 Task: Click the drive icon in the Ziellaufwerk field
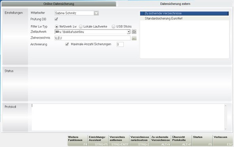[x=57, y=32]
